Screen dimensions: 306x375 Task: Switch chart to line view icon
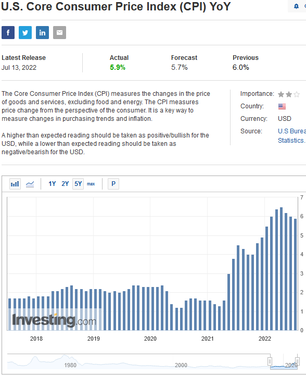tap(30, 184)
